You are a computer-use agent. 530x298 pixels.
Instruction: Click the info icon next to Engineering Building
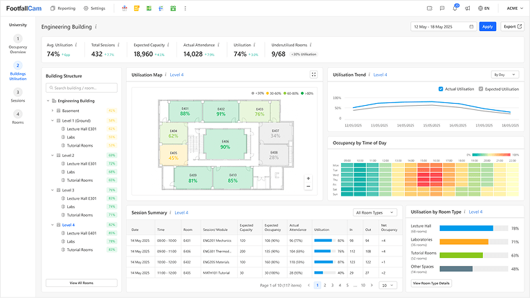pyautogui.click(x=96, y=27)
